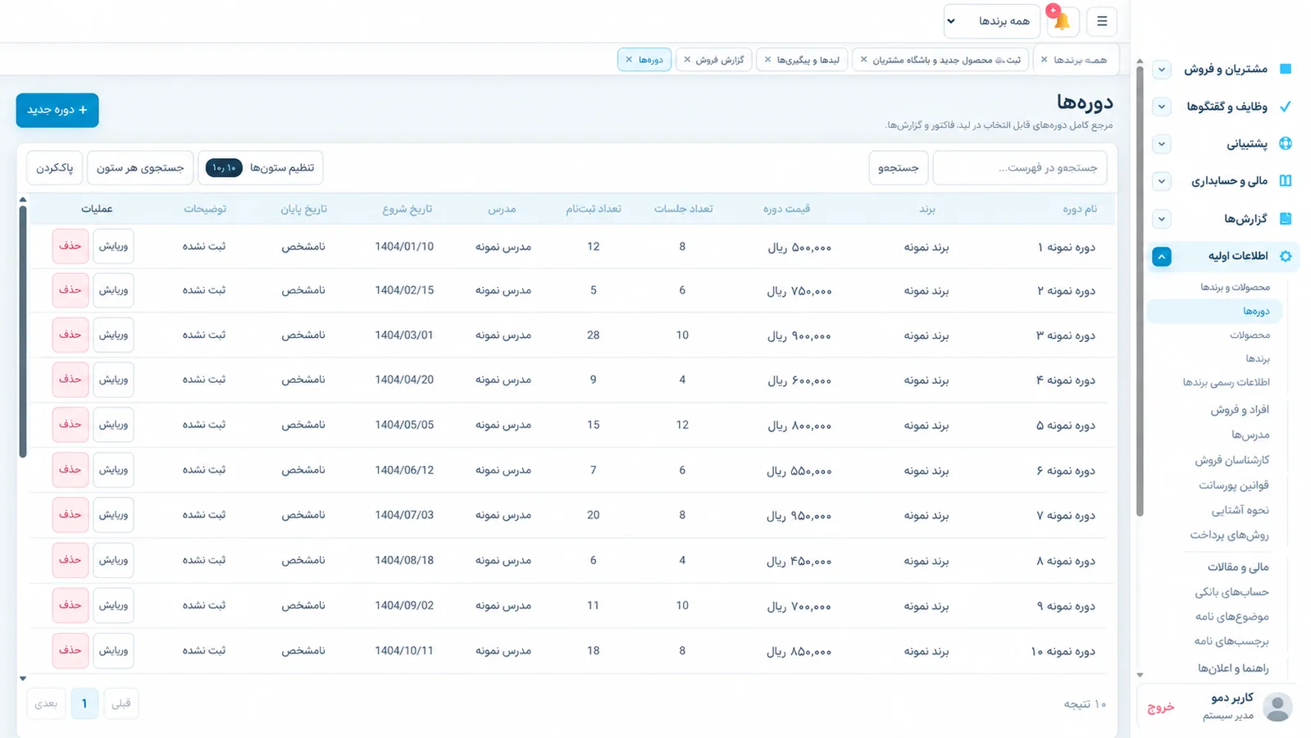
Task: Click the بعدی next page button
Action: (46, 704)
